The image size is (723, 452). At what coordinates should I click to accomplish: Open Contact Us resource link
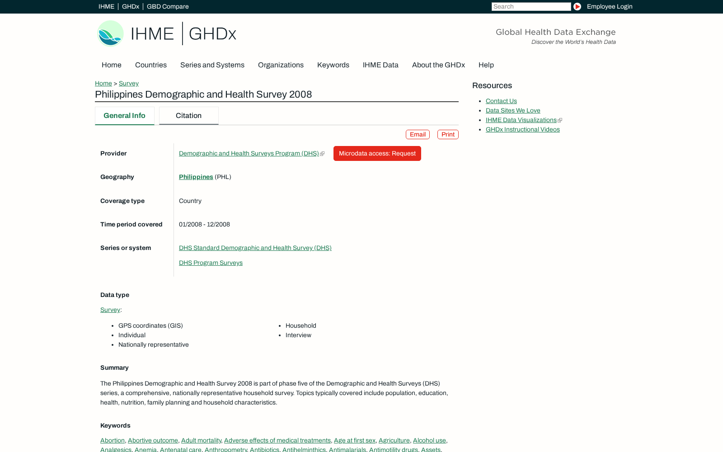click(501, 101)
